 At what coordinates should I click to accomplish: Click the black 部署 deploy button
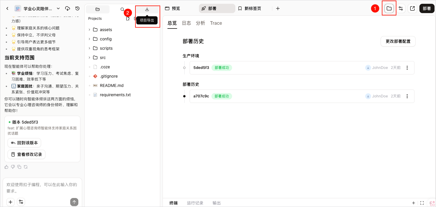click(x=427, y=9)
